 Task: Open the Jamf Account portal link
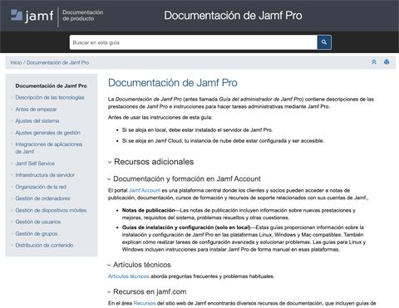pyautogui.click(x=145, y=190)
